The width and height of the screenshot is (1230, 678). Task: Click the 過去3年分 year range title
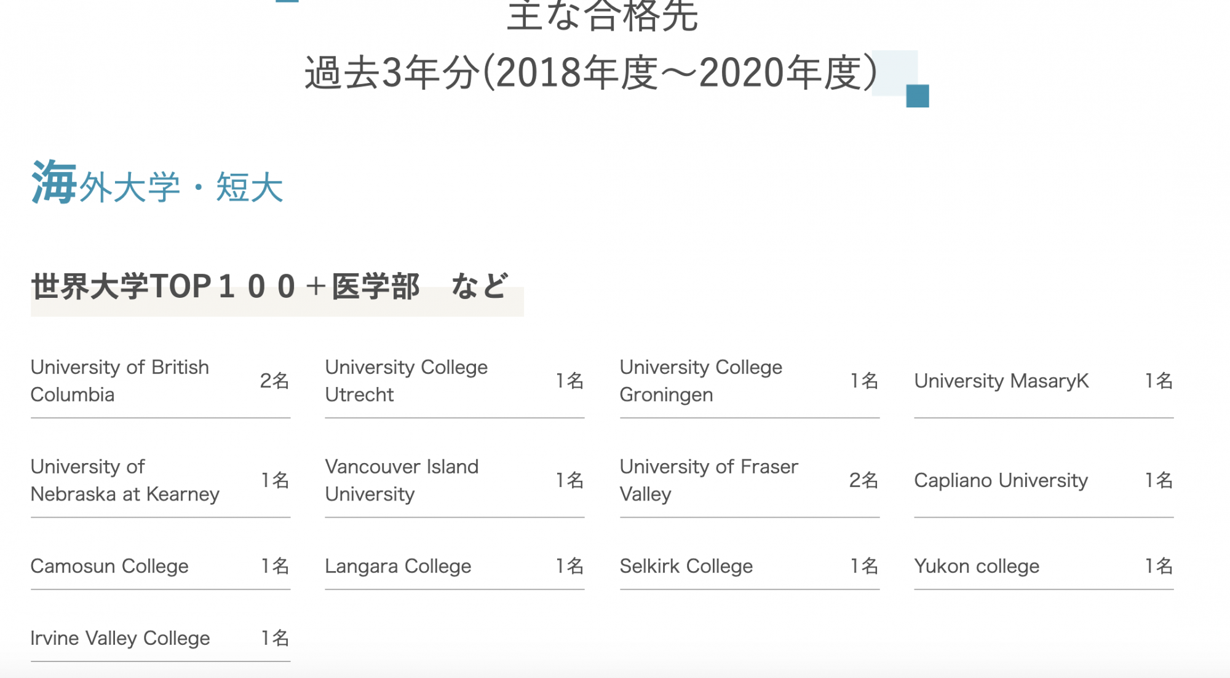tap(590, 73)
